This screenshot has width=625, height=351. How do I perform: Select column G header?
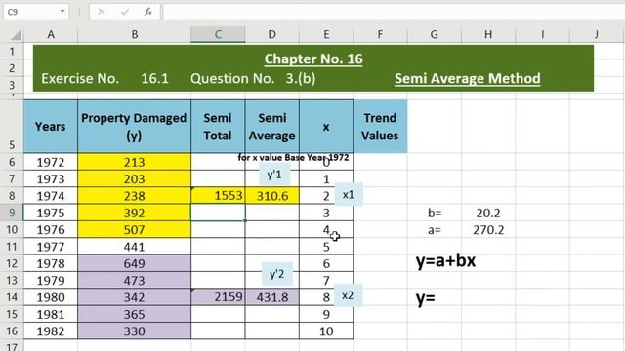point(434,35)
